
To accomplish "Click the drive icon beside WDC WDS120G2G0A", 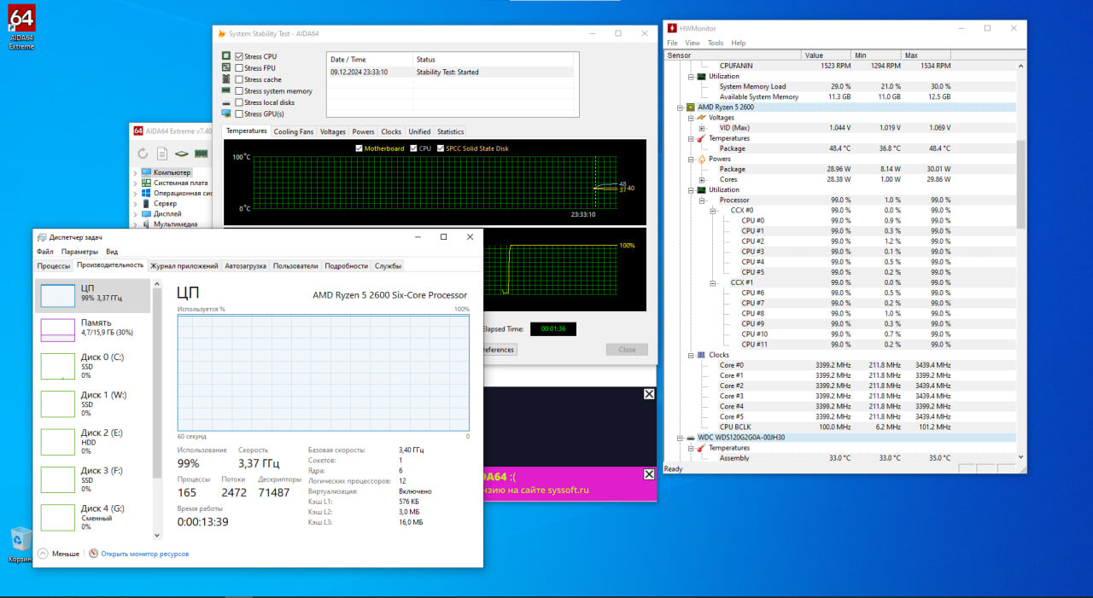I will (690, 438).
